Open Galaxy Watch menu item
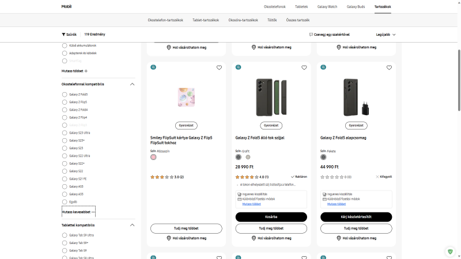Image resolution: width=461 pixels, height=259 pixels. click(x=327, y=7)
